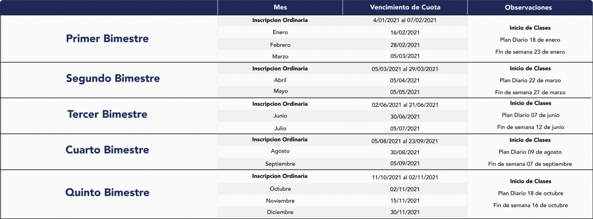
Task: Select the Segundo Bimestre row label
Action: click(113, 78)
